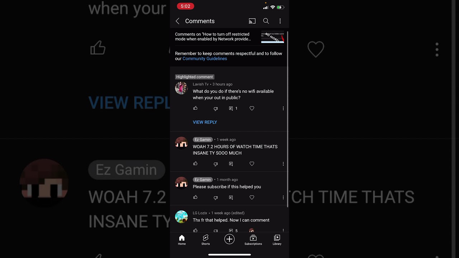Open options menu for Lavish Tv comment
Viewport: 459px width, 258px height.
pyautogui.click(x=283, y=108)
